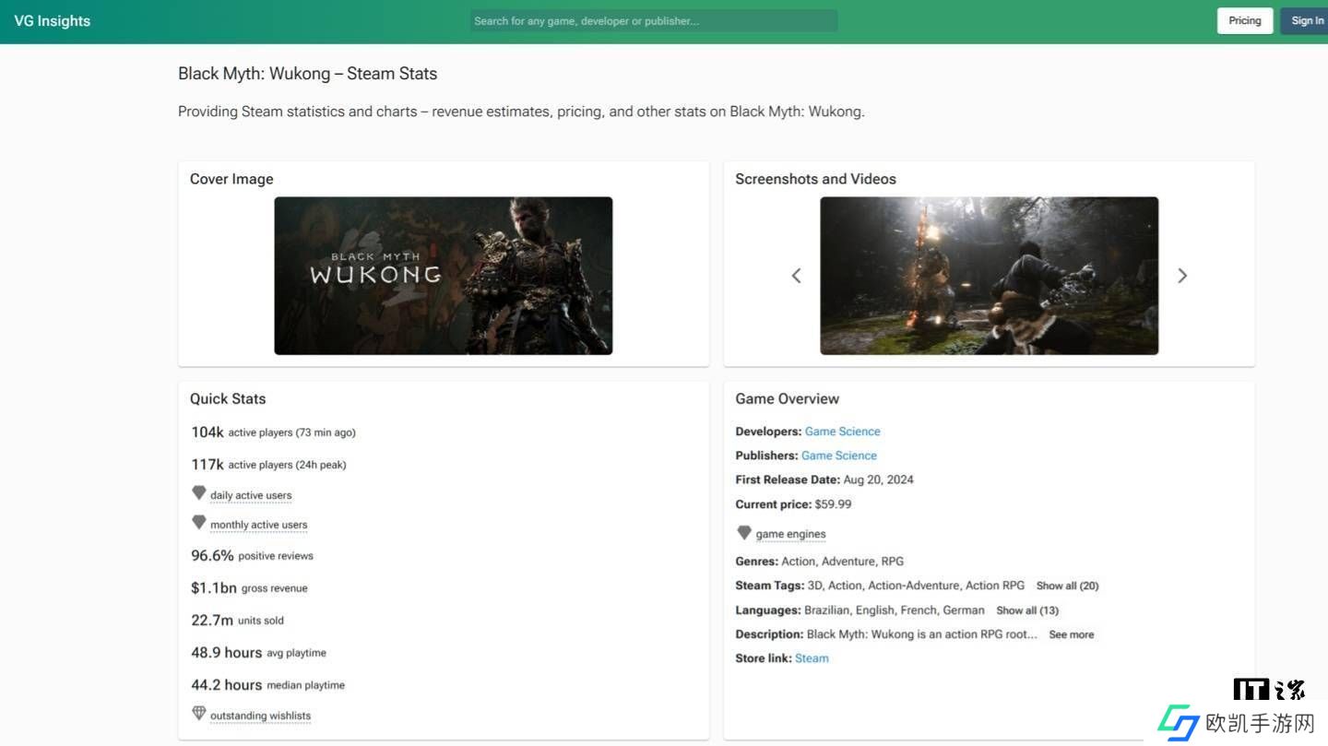Viewport: 1328px width, 746px height.
Task: Click the diamond icon beside game engines
Action: point(744,533)
